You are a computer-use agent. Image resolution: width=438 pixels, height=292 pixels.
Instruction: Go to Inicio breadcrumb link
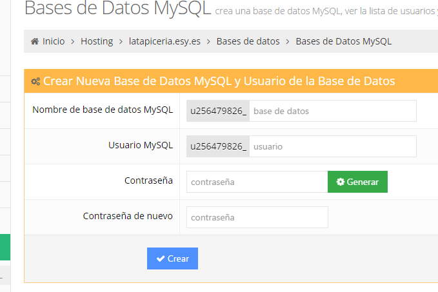(x=54, y=41)
